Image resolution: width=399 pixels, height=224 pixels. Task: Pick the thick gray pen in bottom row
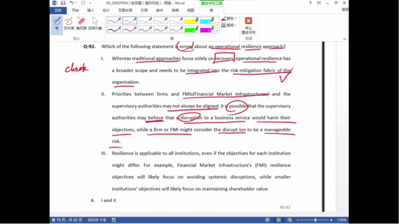point(176,29)
